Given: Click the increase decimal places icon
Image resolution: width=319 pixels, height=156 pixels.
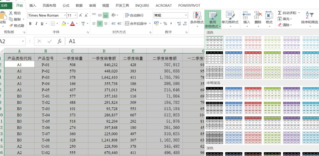Looking at the screenshot, I should (179, 24).
